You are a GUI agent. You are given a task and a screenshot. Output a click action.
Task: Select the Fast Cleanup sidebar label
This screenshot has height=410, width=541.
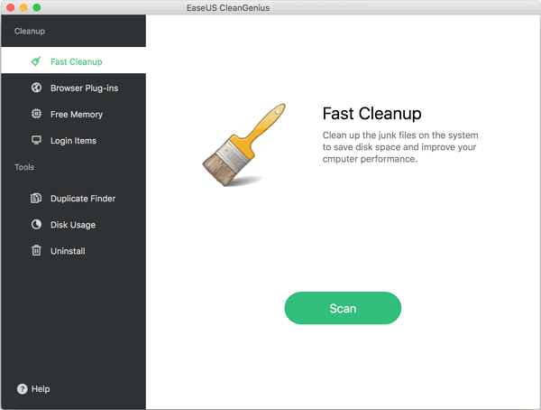coord(77,62)
